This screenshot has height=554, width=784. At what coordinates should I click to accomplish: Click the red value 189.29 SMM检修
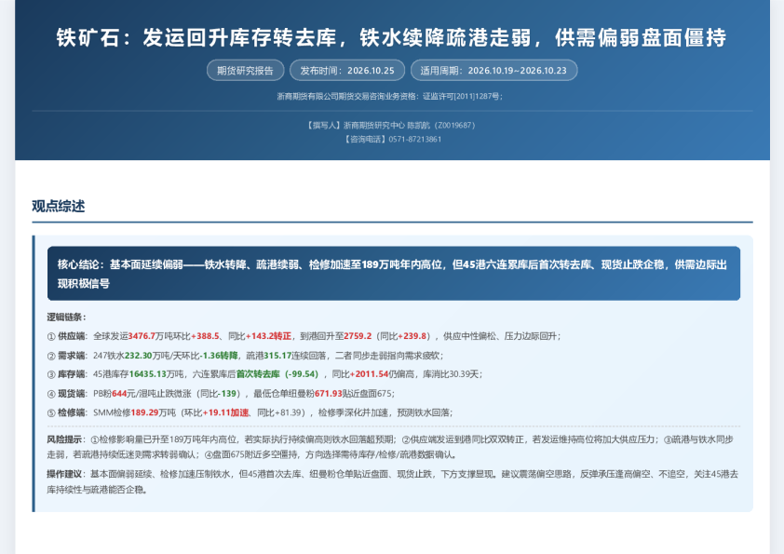click(144, 412)
